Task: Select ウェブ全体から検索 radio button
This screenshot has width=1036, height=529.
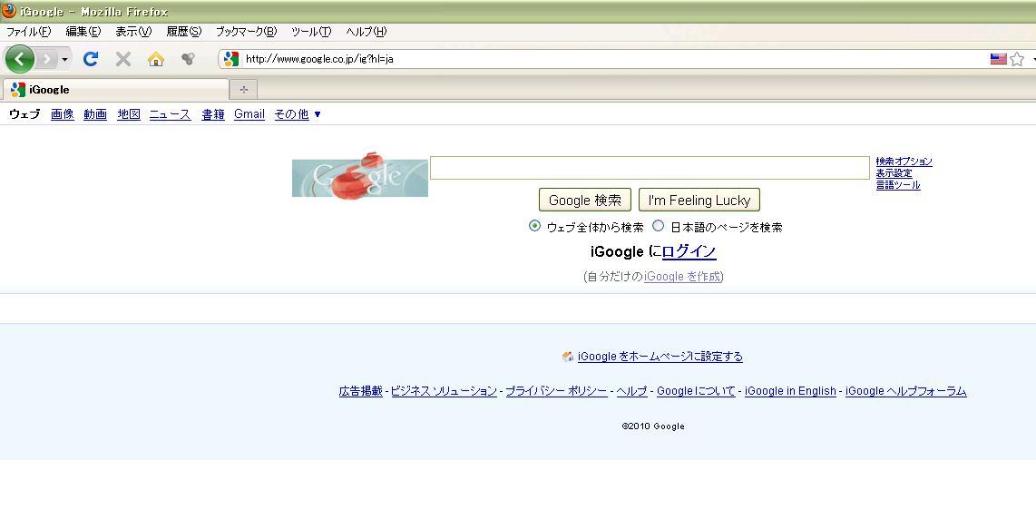Action: pyautogui.click(x=534, y=226)
